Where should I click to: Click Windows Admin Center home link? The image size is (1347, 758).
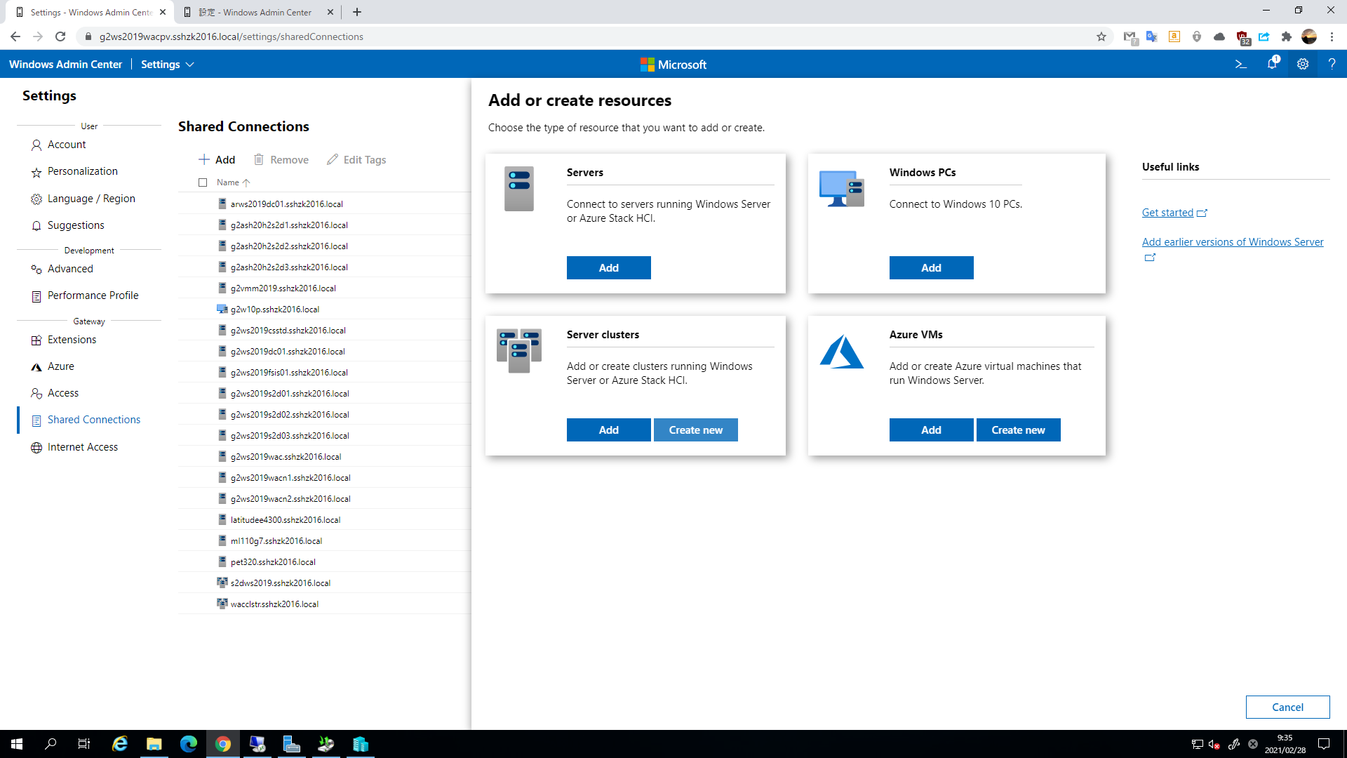coord(66,64)
